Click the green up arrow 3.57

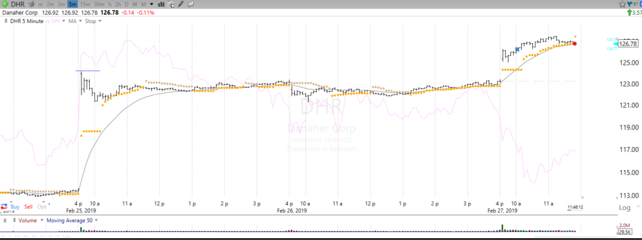click(x=629, y=13)
